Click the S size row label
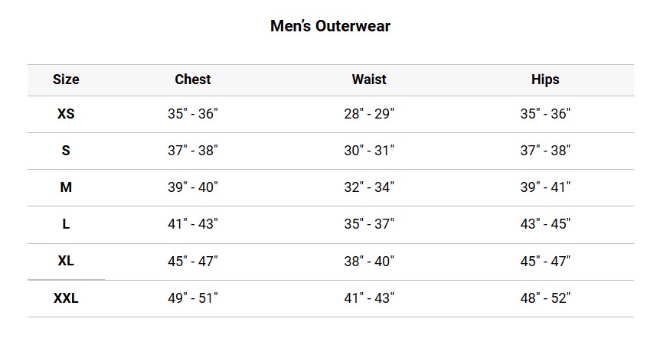The width and height of the screenshot is (660, 338). coord(66,151)
